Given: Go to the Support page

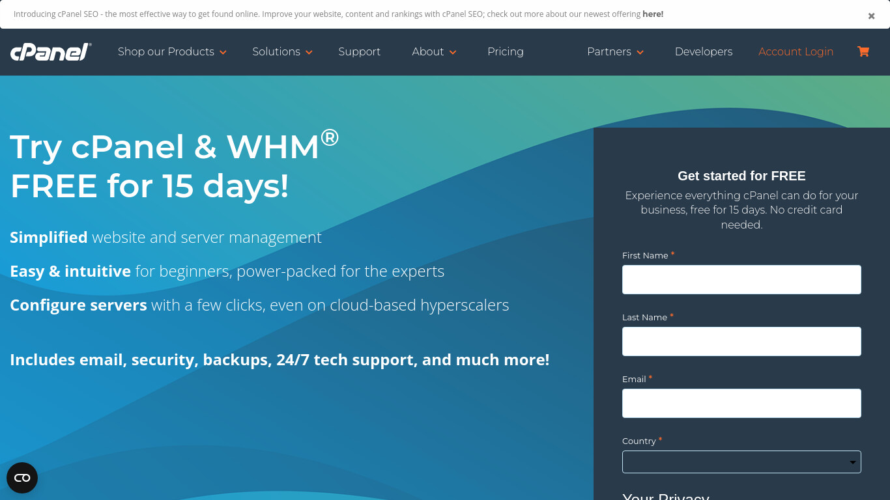Looking at the screenshot, I should [x=359, y=51].
